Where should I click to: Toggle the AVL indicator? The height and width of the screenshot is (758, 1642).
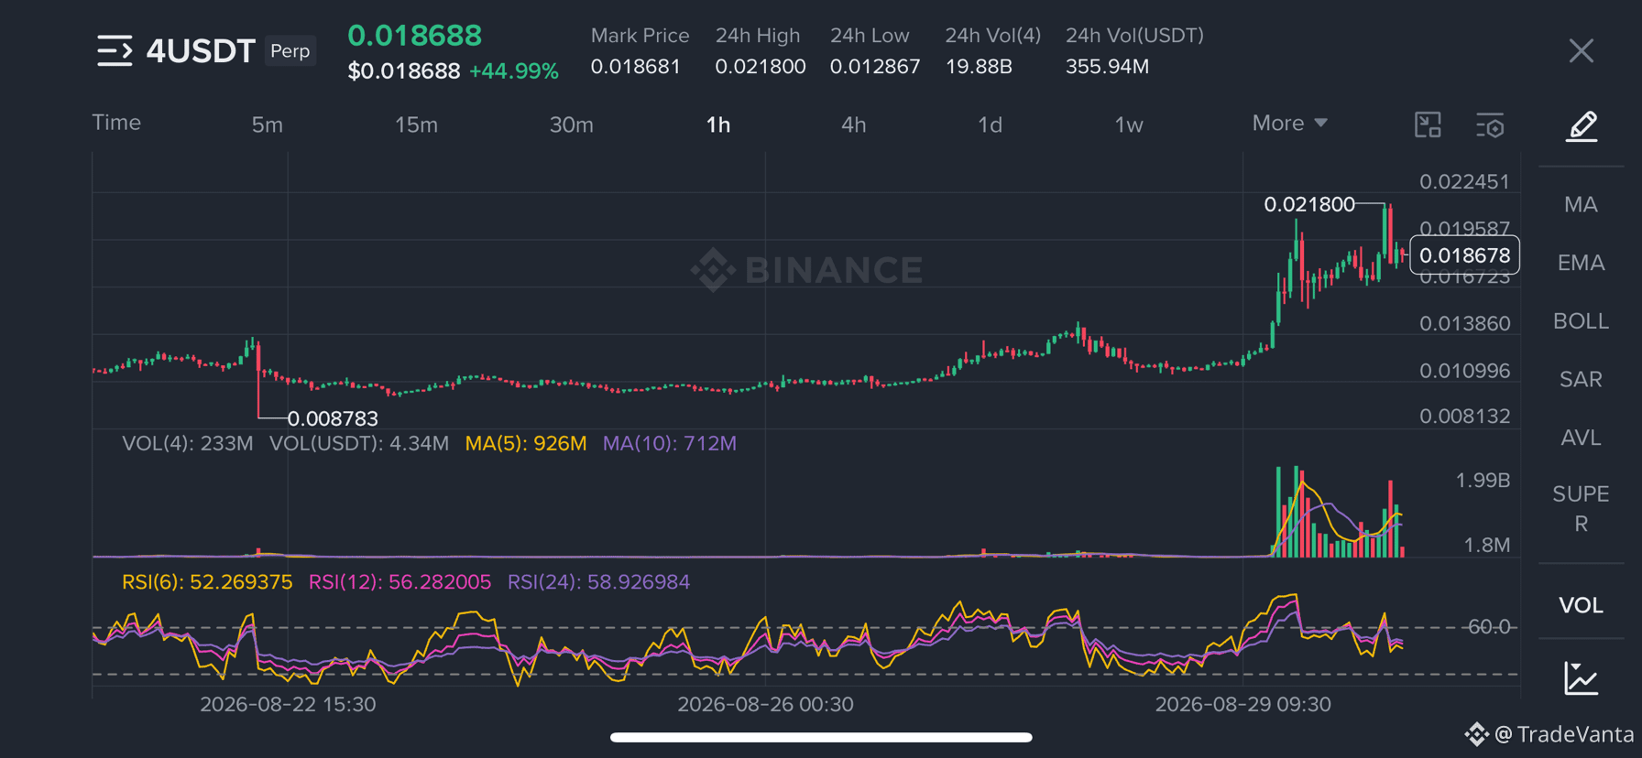click(x=1581, y=438)
